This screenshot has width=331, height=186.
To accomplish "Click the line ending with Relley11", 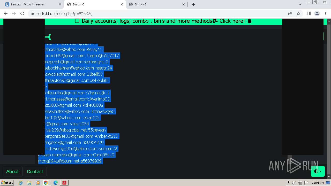I will pos(74,49).
